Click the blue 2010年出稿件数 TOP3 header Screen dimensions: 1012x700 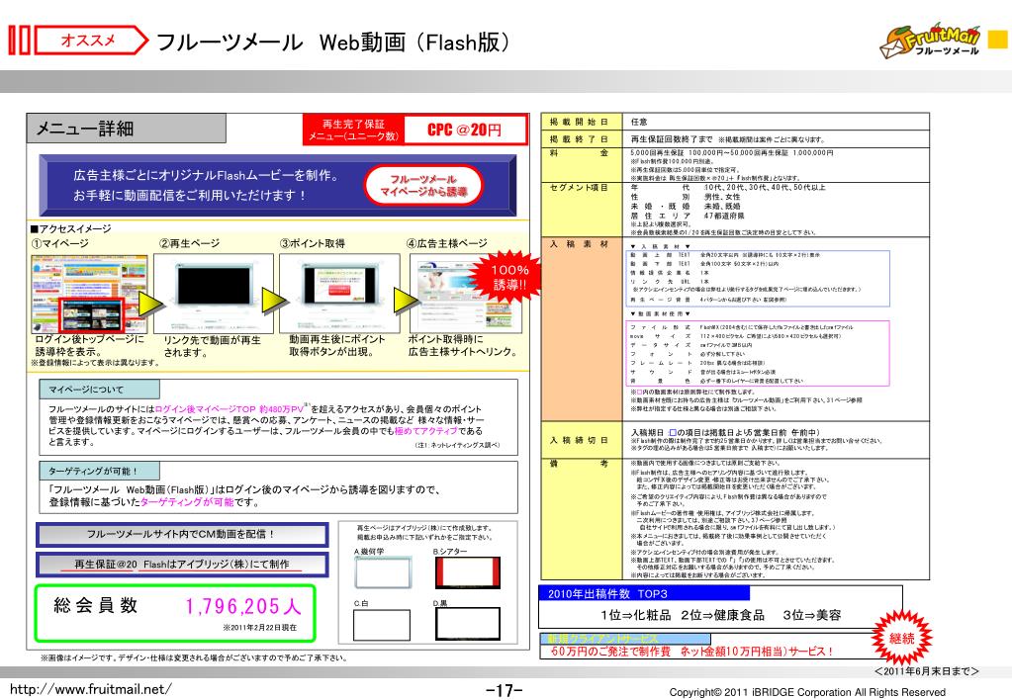tap(644, 593)
